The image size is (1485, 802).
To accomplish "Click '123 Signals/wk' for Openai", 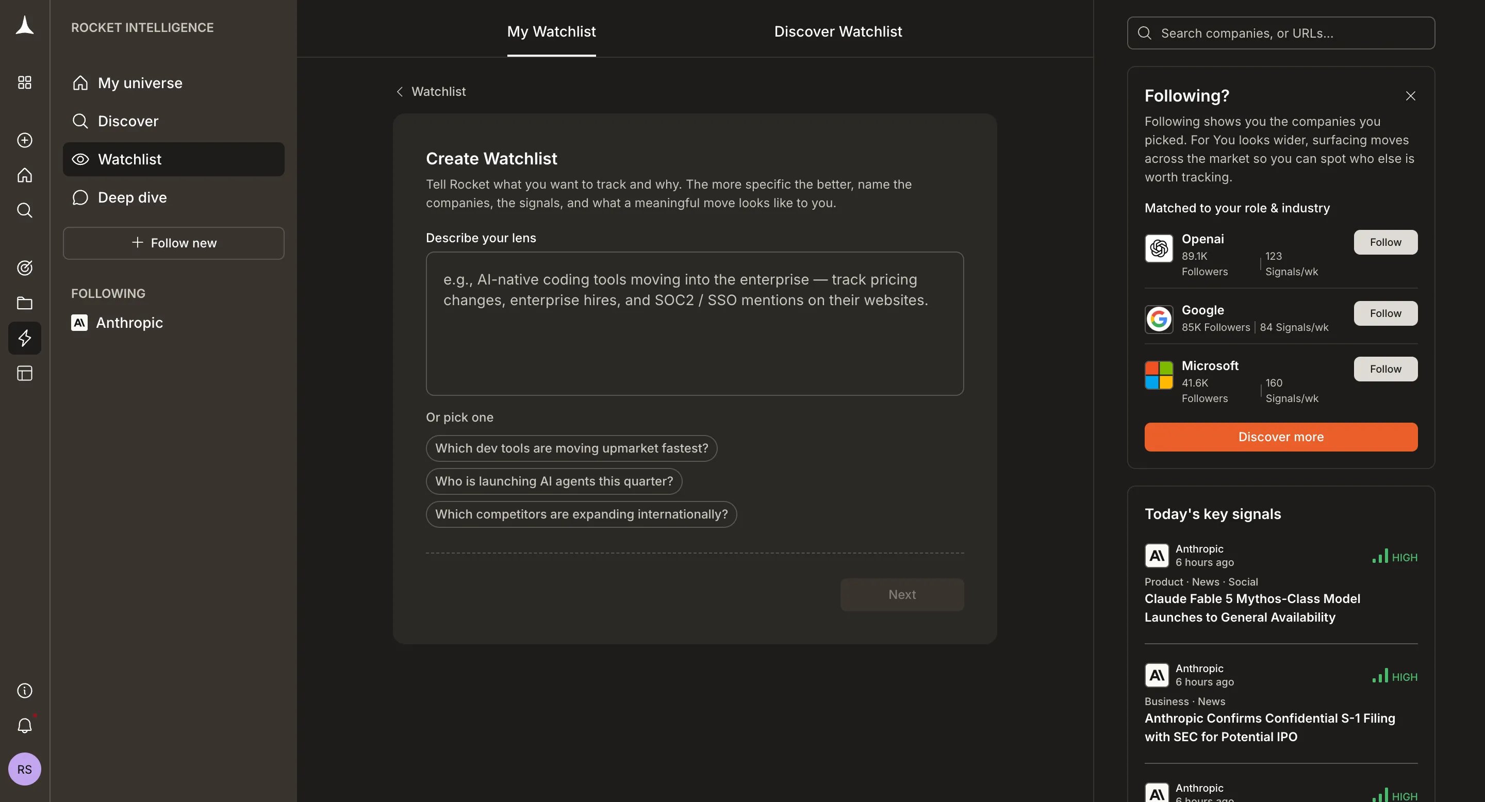I will [x=1291, y=264].
